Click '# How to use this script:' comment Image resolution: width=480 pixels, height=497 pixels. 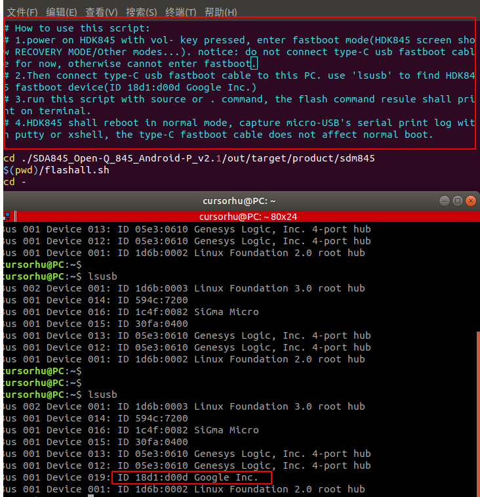(x=77, y=28)
